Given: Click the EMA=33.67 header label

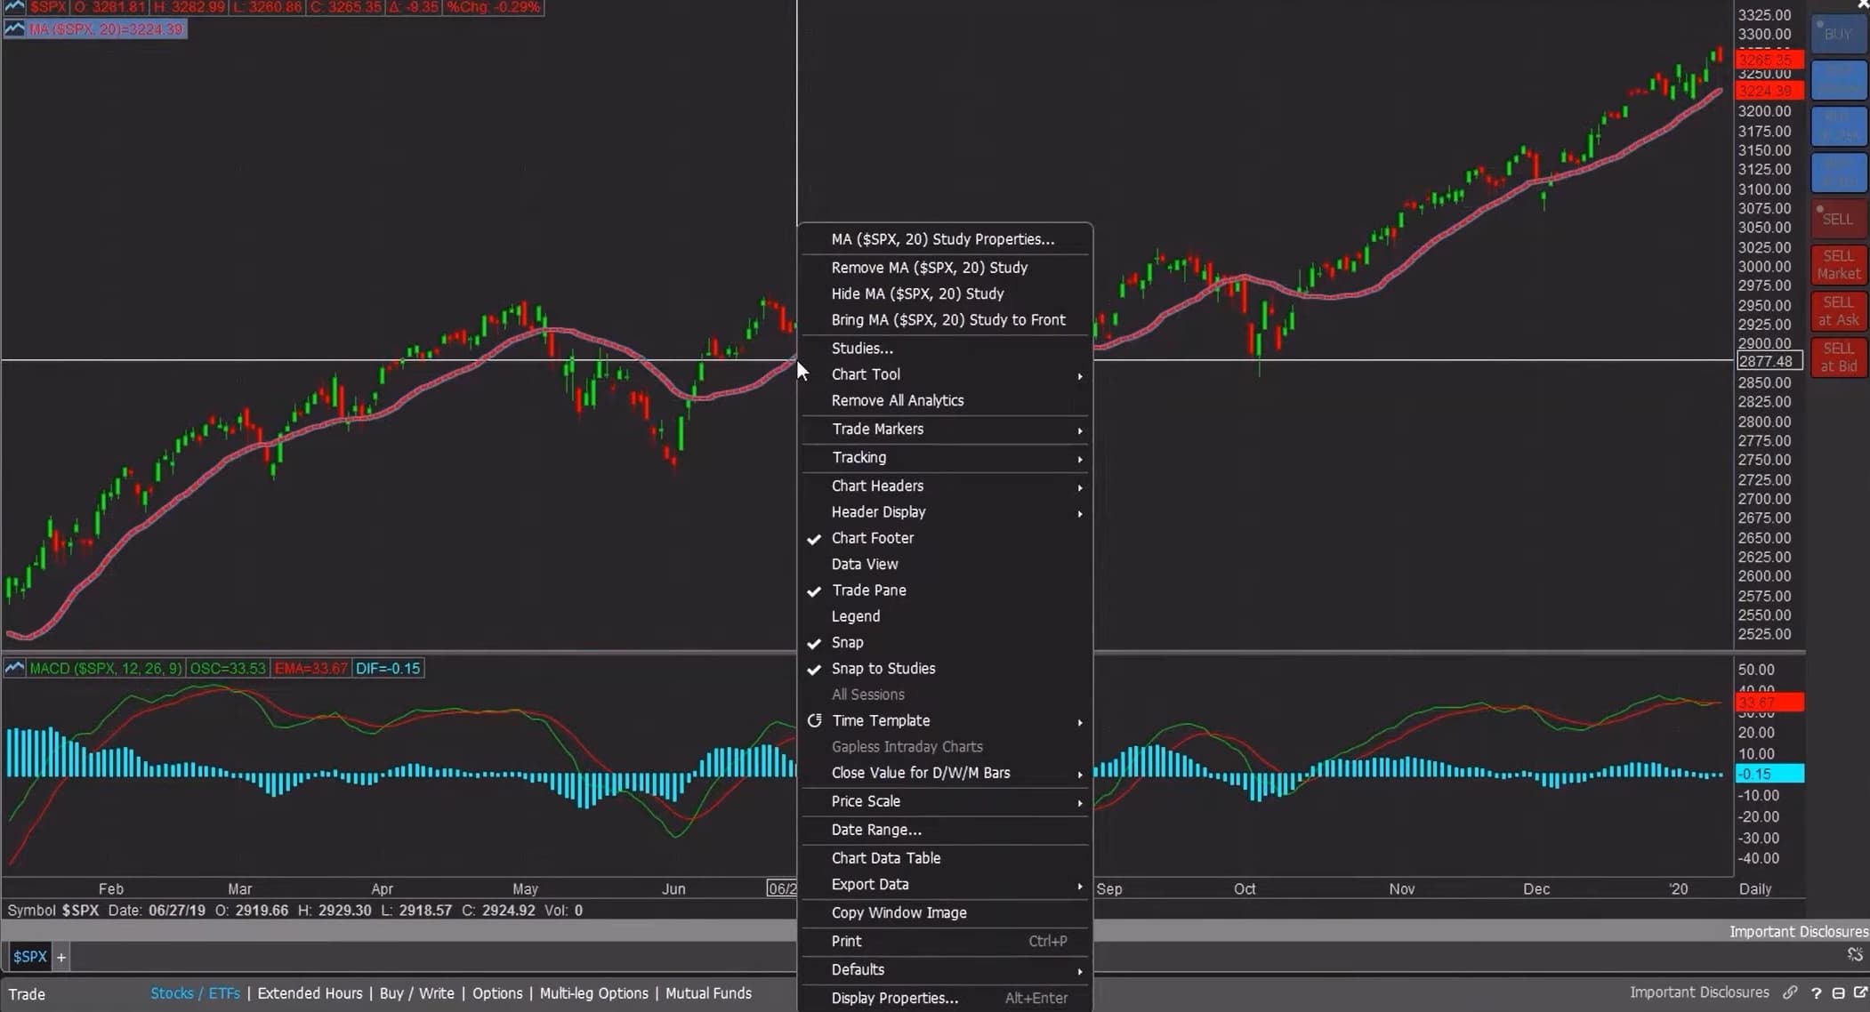Looking at the screenshot, I should pyautogui.click(x=310, y=668).
